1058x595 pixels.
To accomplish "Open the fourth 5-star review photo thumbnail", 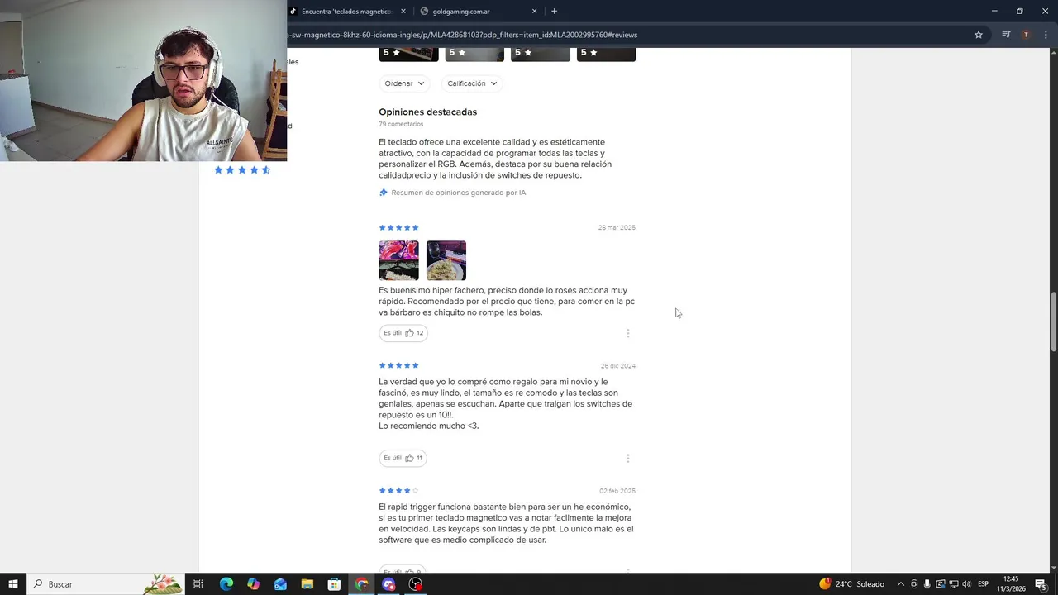I will pos(606,55).
